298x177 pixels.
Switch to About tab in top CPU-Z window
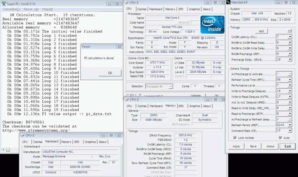207,9
